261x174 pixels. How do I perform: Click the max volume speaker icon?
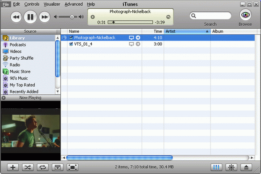tap(81, 17)
